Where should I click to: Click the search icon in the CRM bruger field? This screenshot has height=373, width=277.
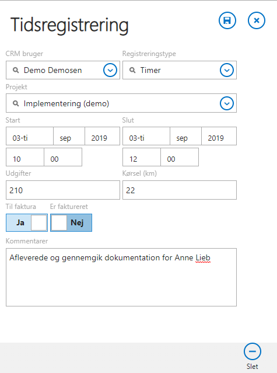coord(16,70)
